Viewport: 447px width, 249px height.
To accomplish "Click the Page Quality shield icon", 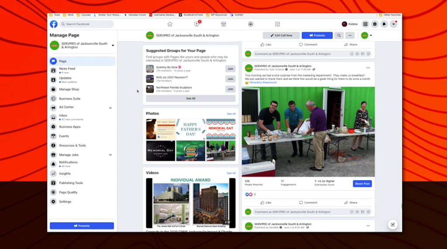I will point(53,192).
